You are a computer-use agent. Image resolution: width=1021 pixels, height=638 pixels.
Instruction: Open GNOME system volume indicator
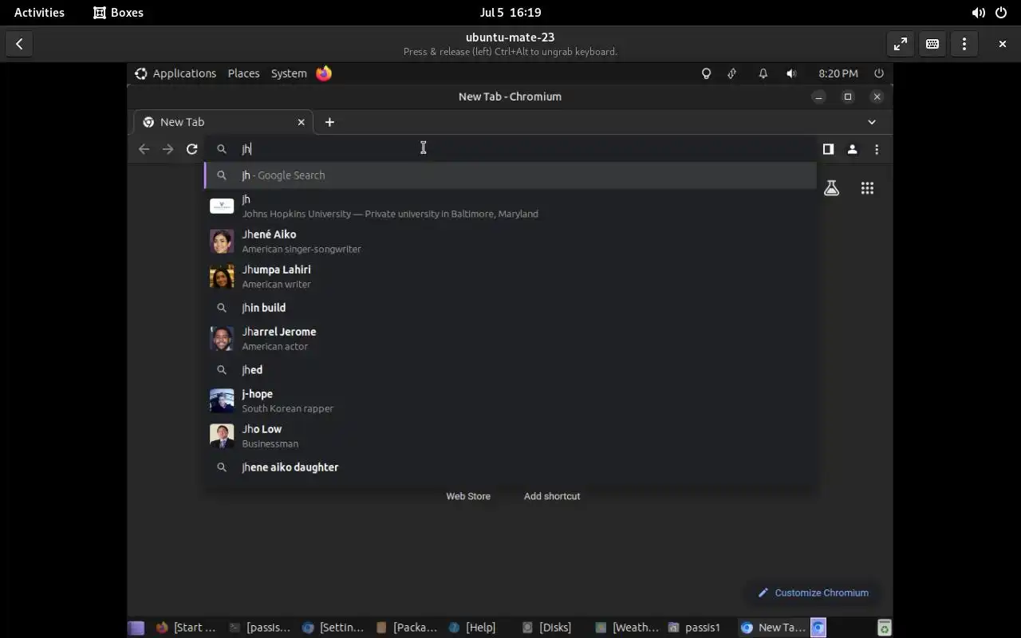point(978,13)
